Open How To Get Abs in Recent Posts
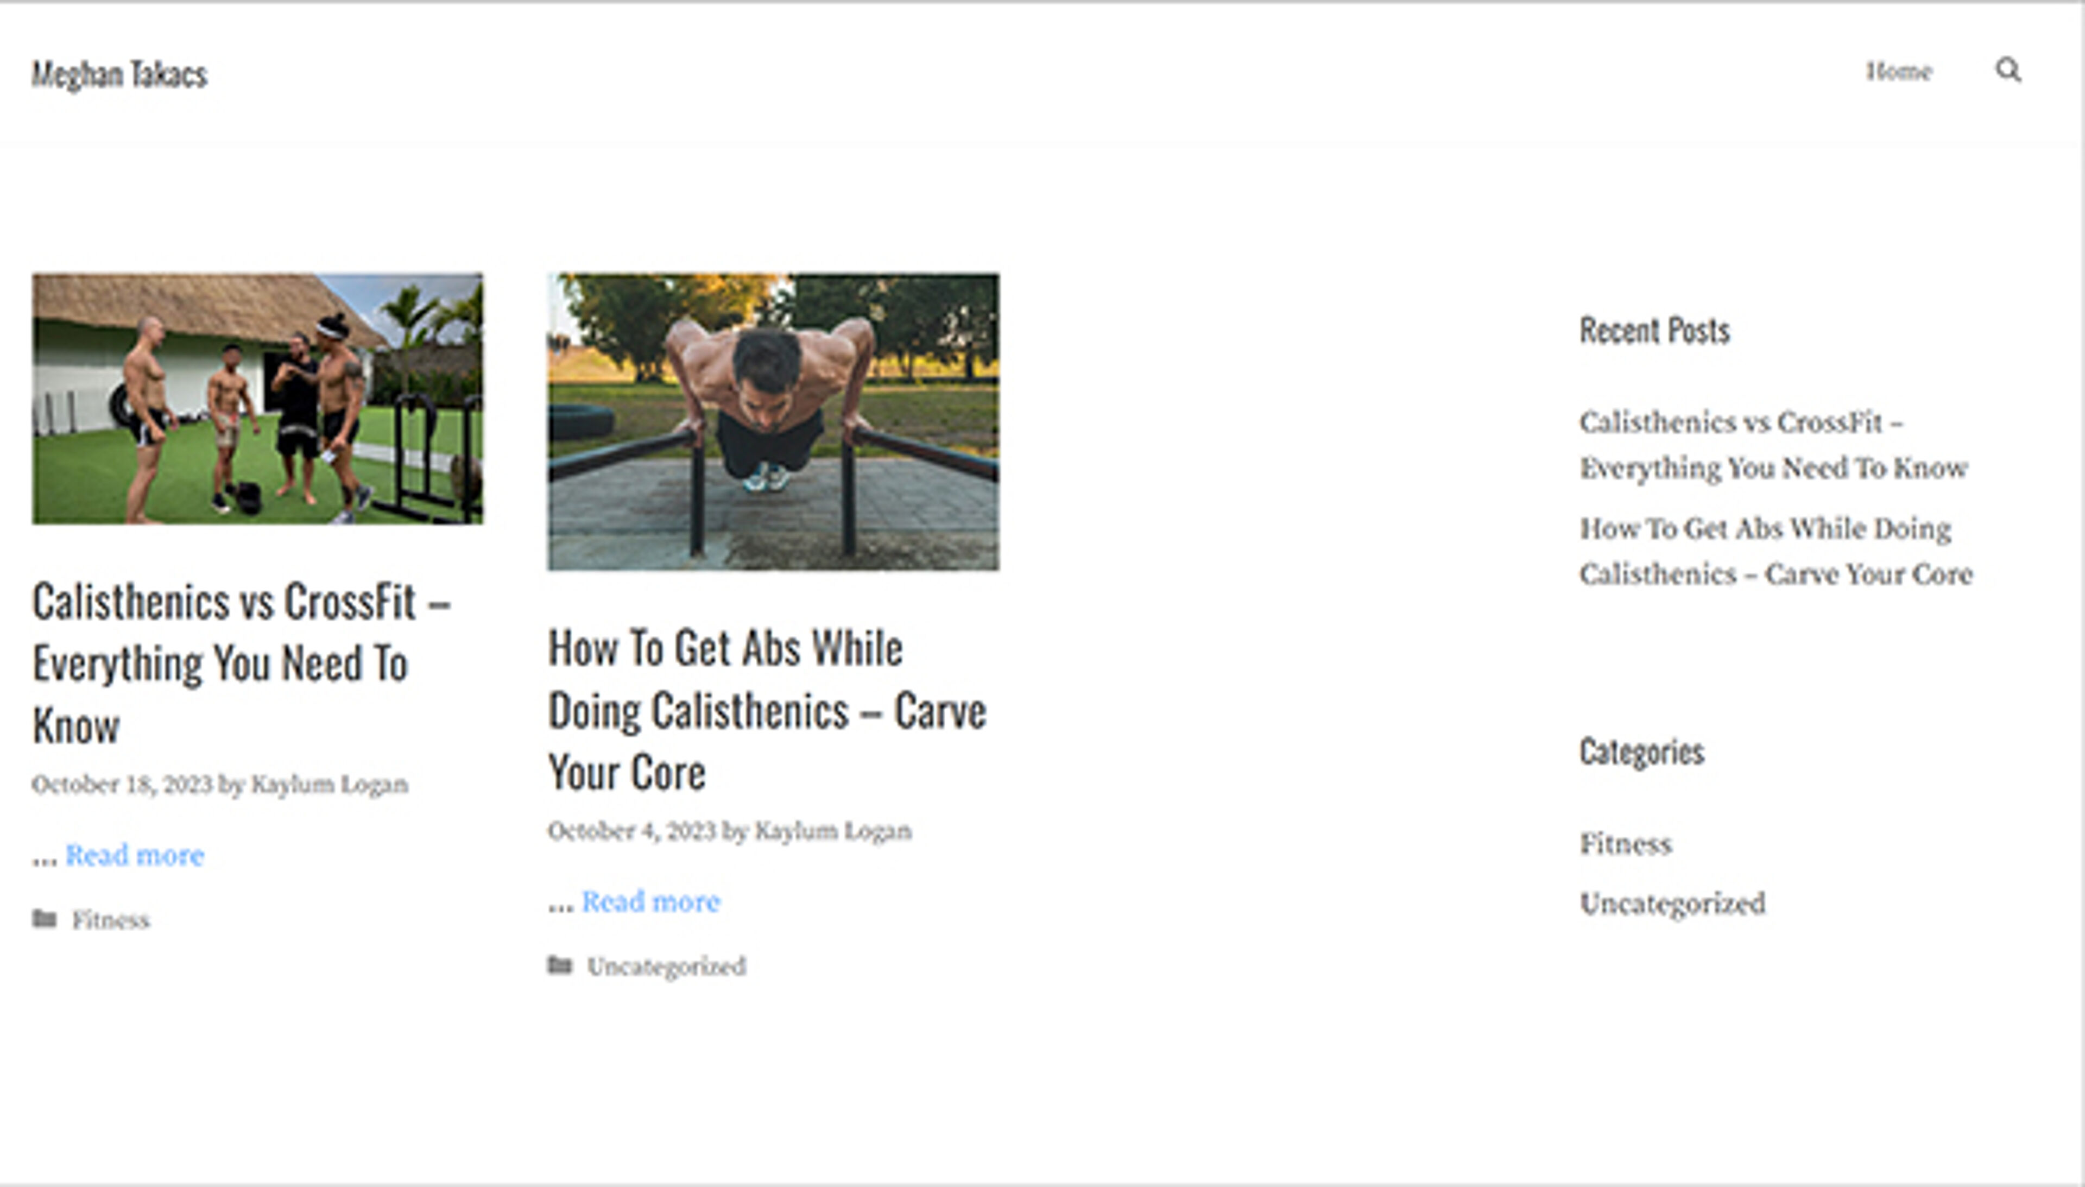The height and width of the screenshot is (1187, 2085). click(1776, 551)
